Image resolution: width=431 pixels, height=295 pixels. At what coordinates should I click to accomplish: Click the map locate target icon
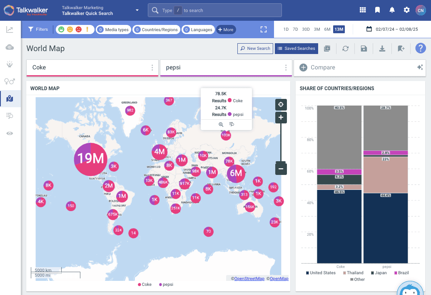coord(281,104)
